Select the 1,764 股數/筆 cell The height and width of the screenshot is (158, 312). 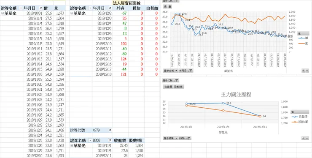click(x=136, y=156)
